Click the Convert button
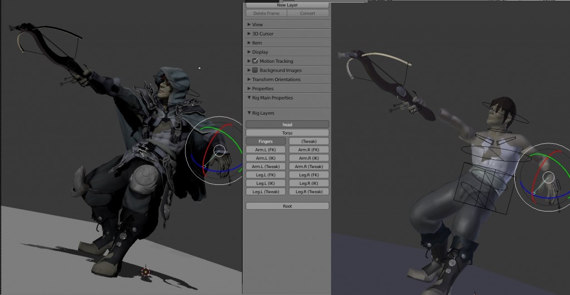 (x=307, y=13)
